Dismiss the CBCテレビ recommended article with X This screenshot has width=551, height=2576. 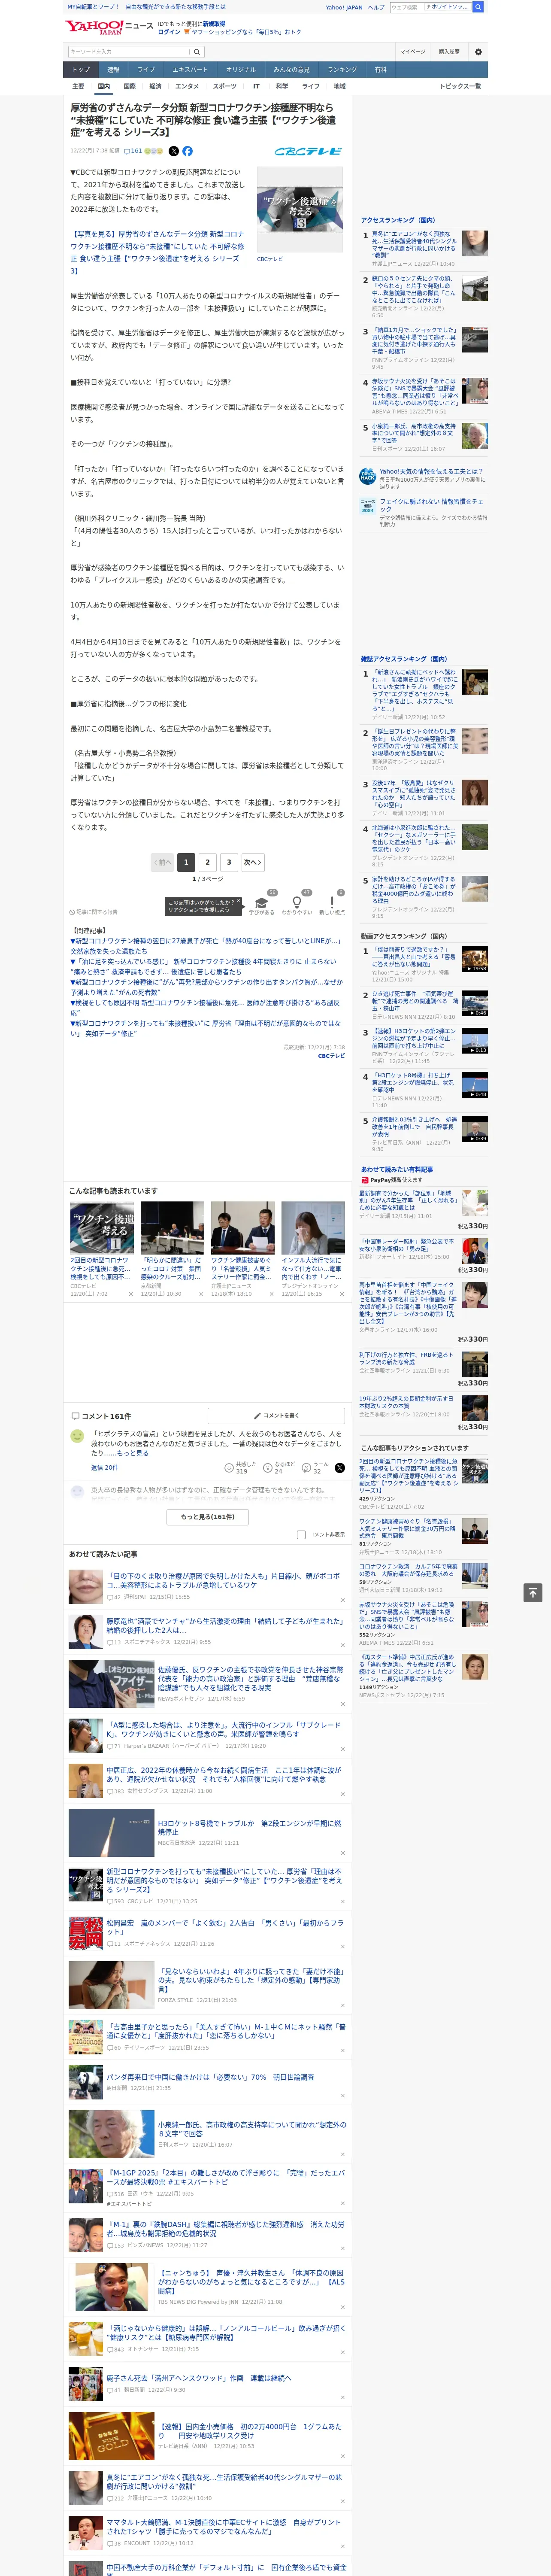[x=130, y=1294]
